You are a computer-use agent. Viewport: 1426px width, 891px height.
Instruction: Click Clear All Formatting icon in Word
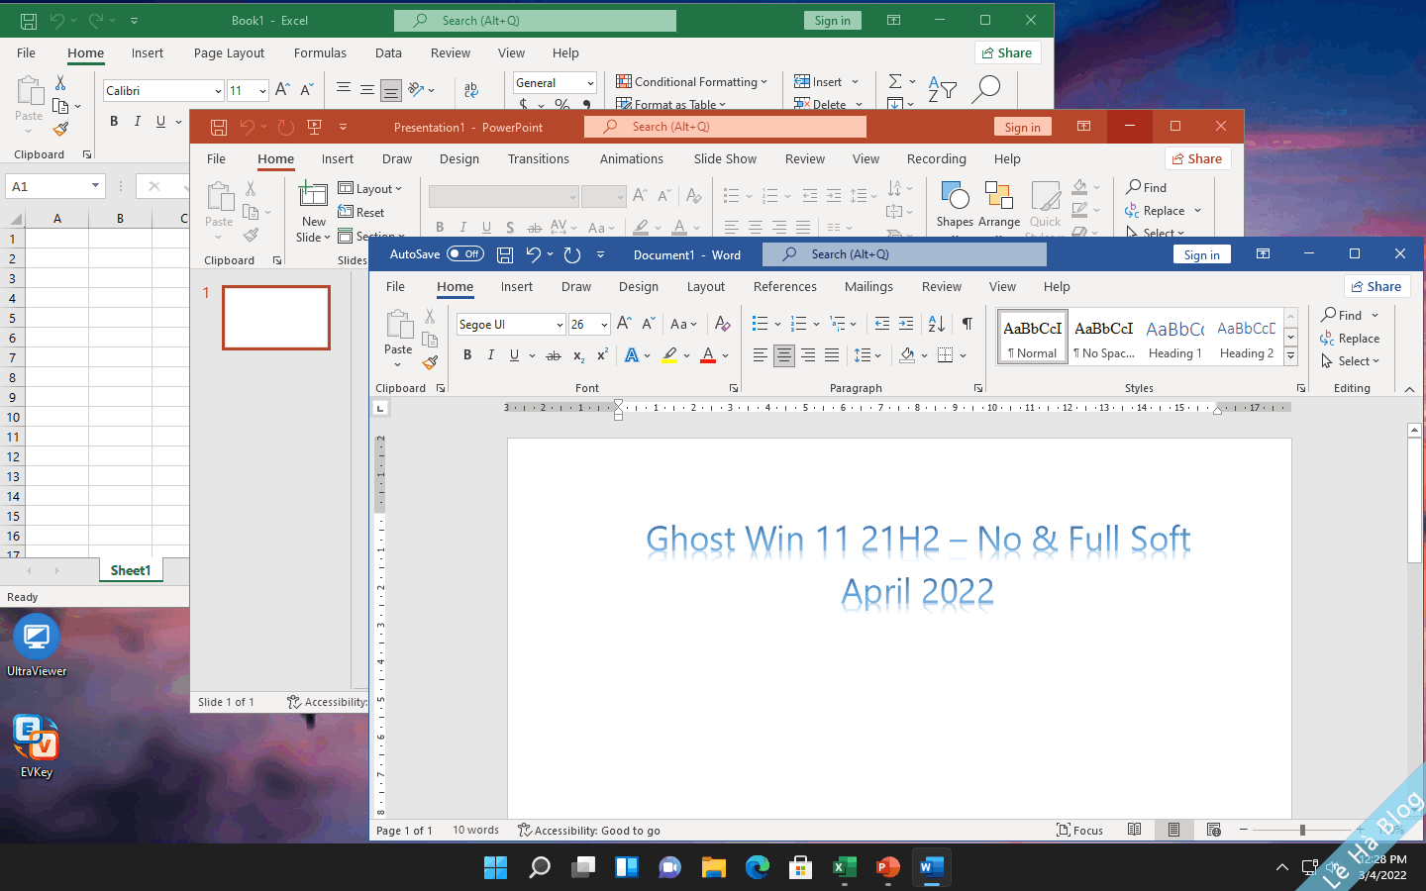[723, 324]
